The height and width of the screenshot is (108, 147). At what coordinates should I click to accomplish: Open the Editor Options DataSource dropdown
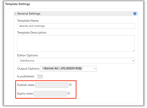(76, 61)
